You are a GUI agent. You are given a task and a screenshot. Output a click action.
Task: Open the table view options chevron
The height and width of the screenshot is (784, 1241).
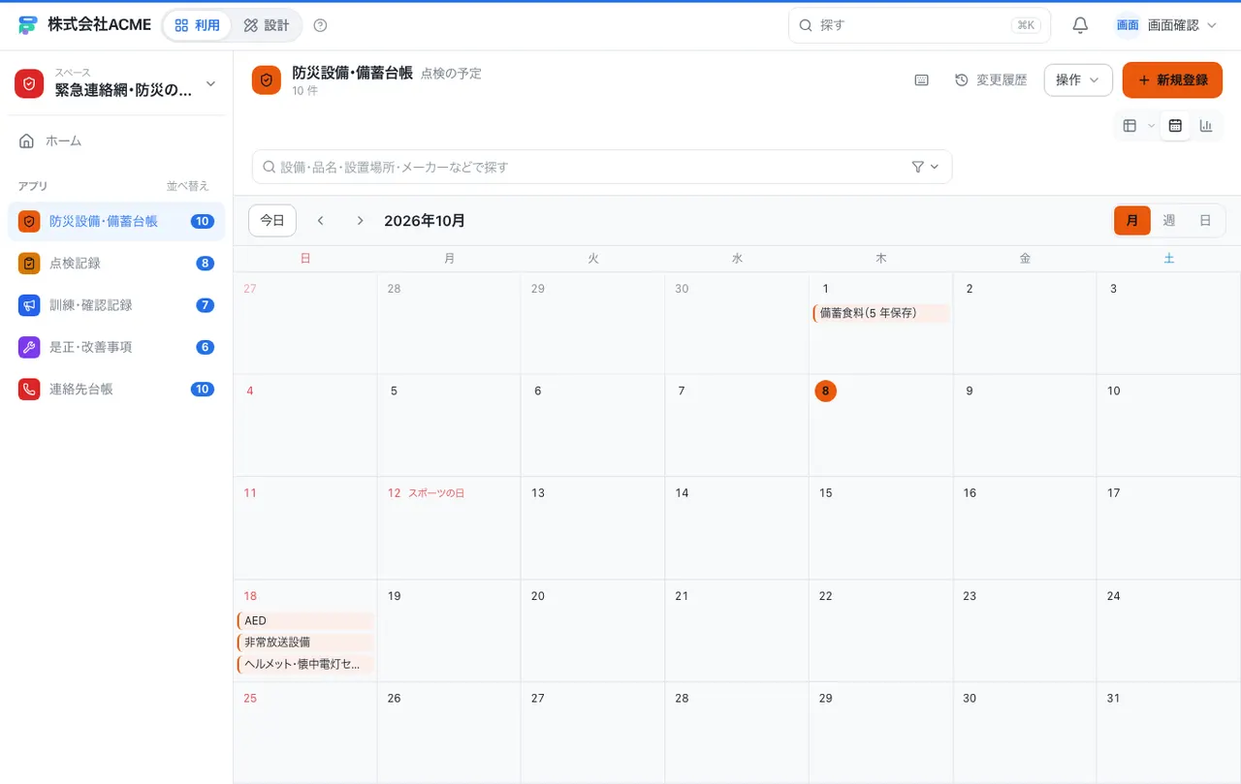1151,126
